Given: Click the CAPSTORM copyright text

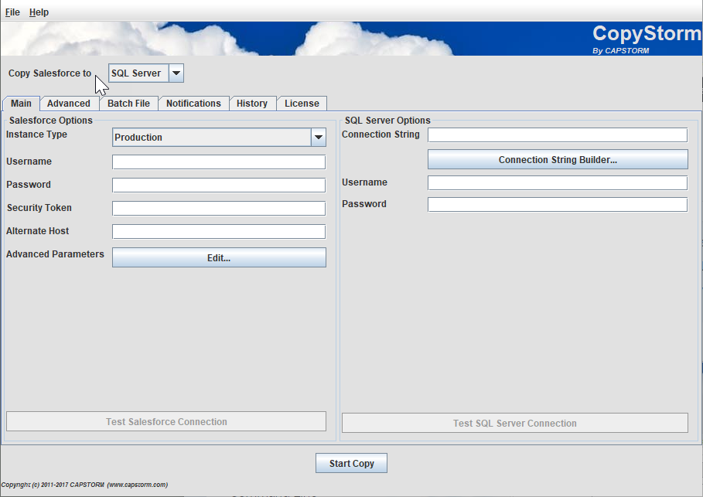Looking at the screenshot, I should coord(84,485).
